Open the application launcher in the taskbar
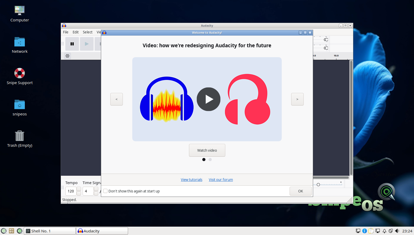 (x=4, y=231)
